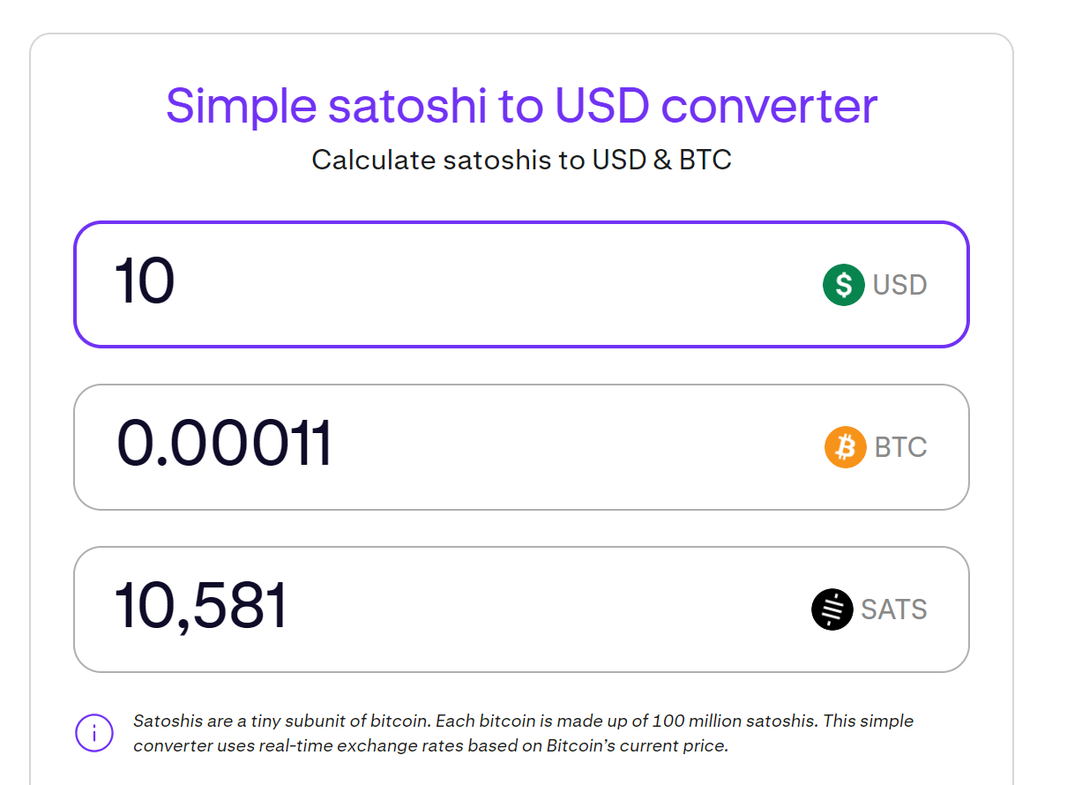
Task: Click the circled information icon beside the footnote
Action: (x=94, y=733)
